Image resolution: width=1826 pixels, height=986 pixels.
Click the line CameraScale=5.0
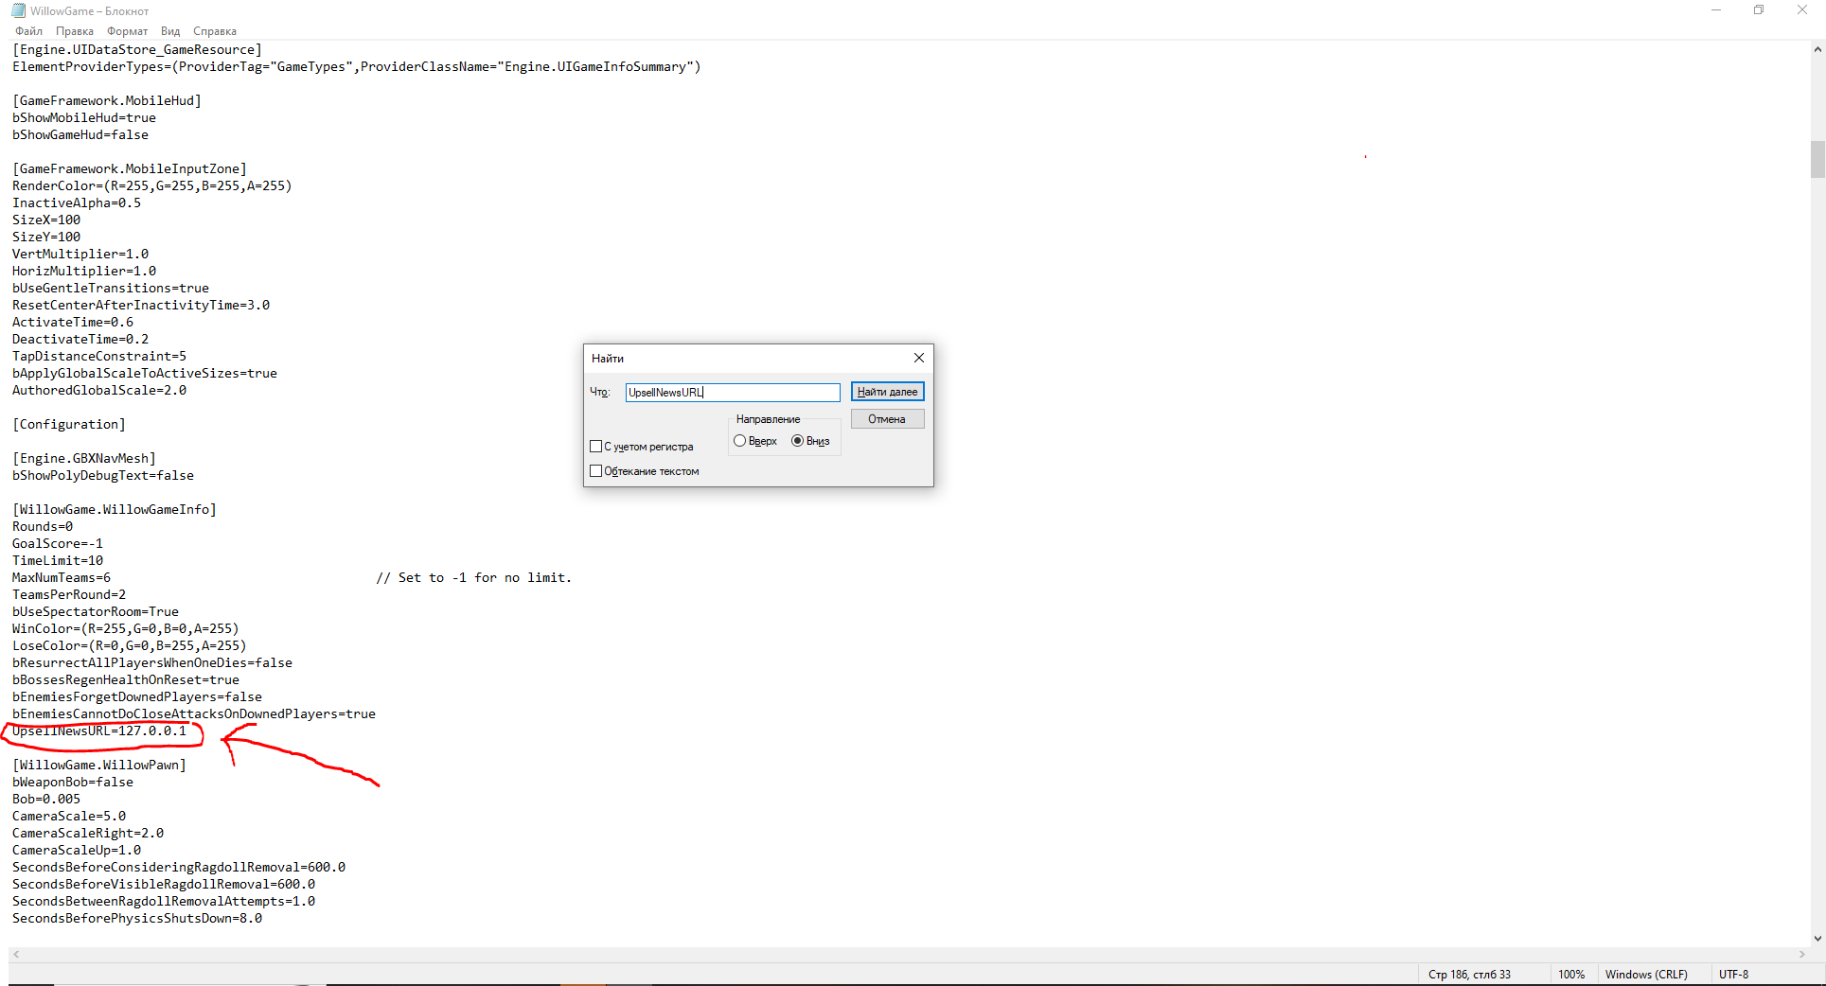click(69, 817)
